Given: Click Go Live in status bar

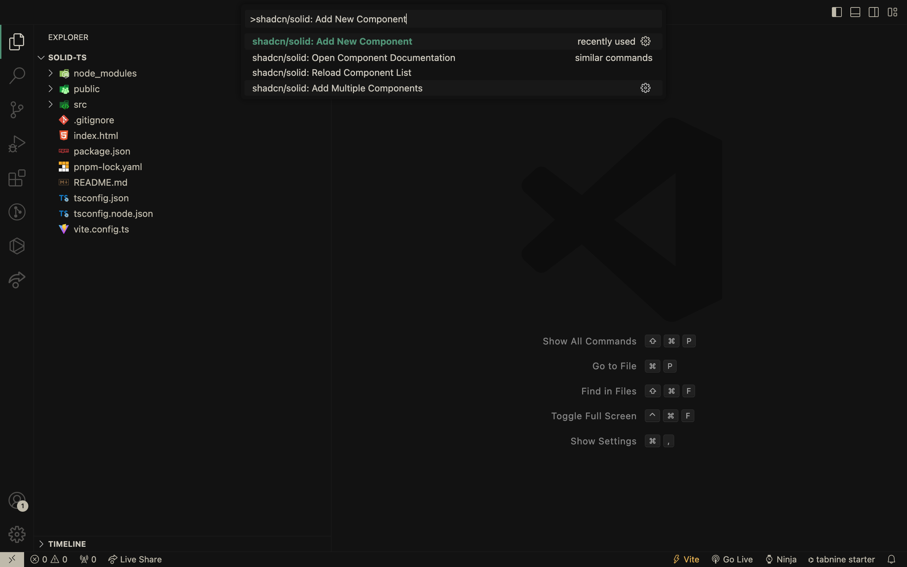Looking at the screenshot, I should pos(732,559).
